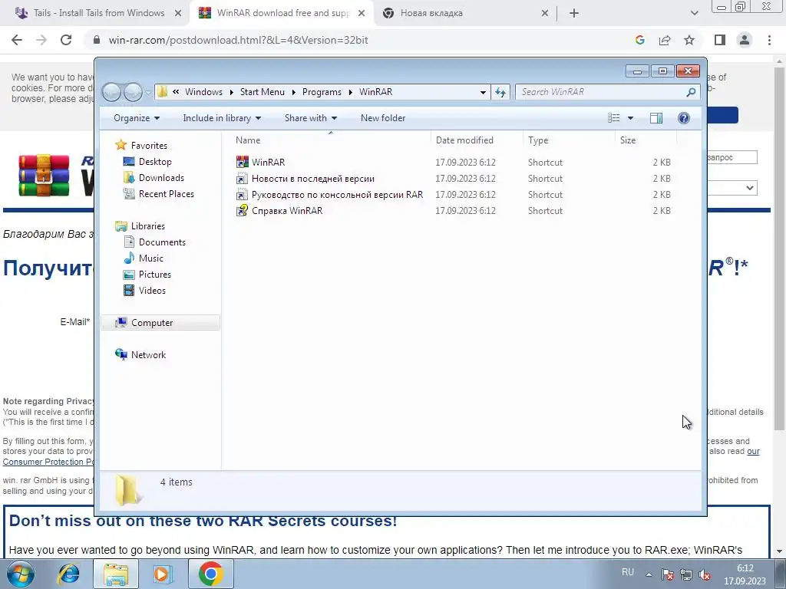Click New folder button
Image resolution: width=786 pixels, height=589 pixels.
[383, 117]
